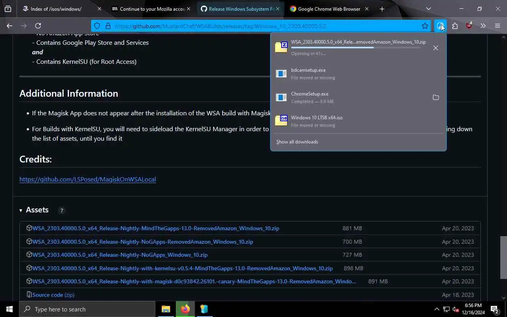The image size is (507, 317).
Task: Download MindTheGapps-13.0-RemovedAmazon zip 881 MB
Action: point(156,228)
